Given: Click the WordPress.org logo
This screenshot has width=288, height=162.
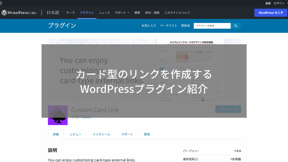Looking at the screenshot, I should coord(19,13).
